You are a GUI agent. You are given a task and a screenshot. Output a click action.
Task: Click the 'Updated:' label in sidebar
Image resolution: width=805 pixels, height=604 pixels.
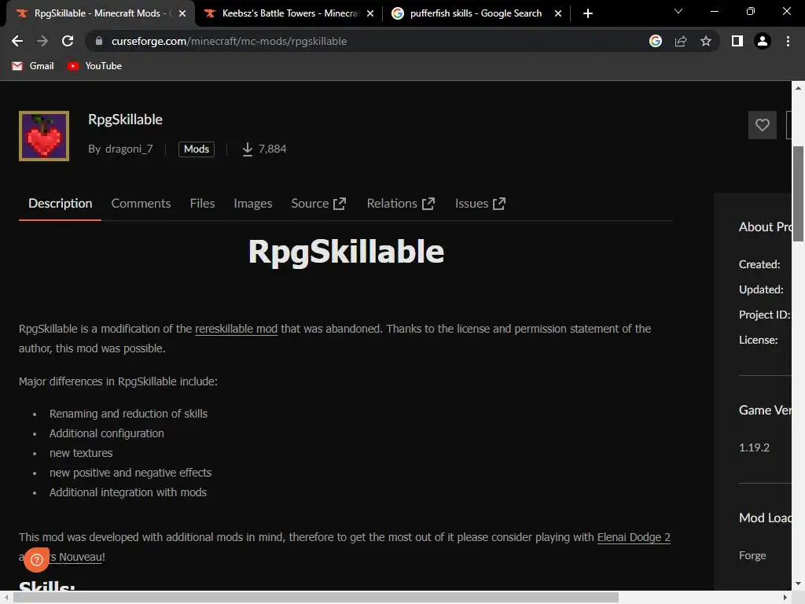pos(761,289)
